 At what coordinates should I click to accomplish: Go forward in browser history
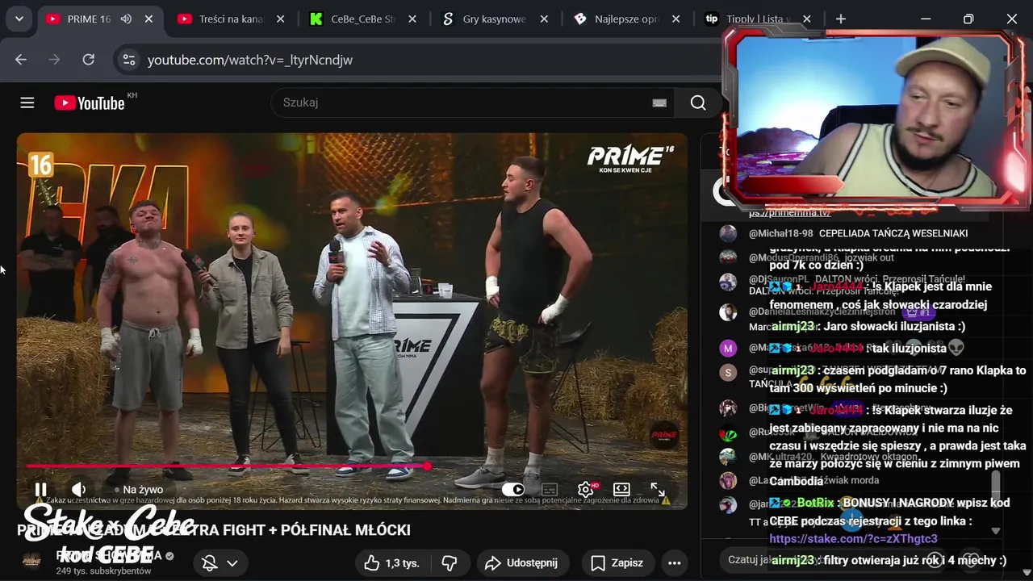[55, 60]
